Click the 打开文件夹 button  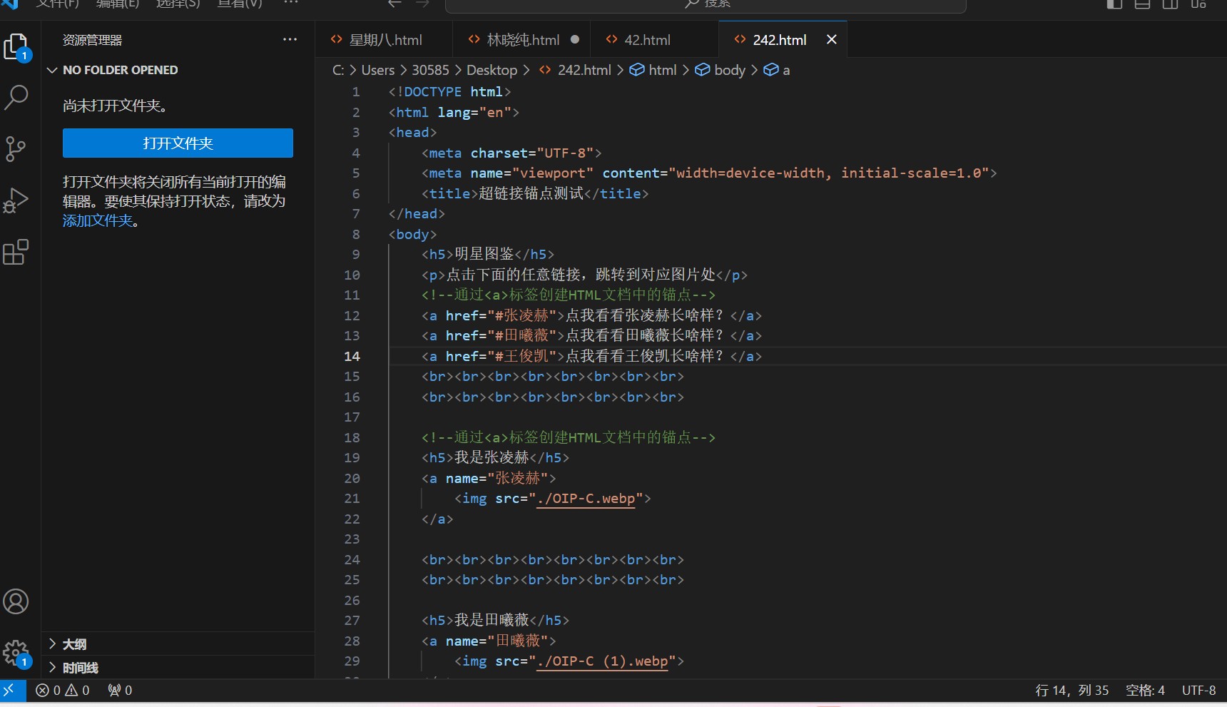pos(178,143)
